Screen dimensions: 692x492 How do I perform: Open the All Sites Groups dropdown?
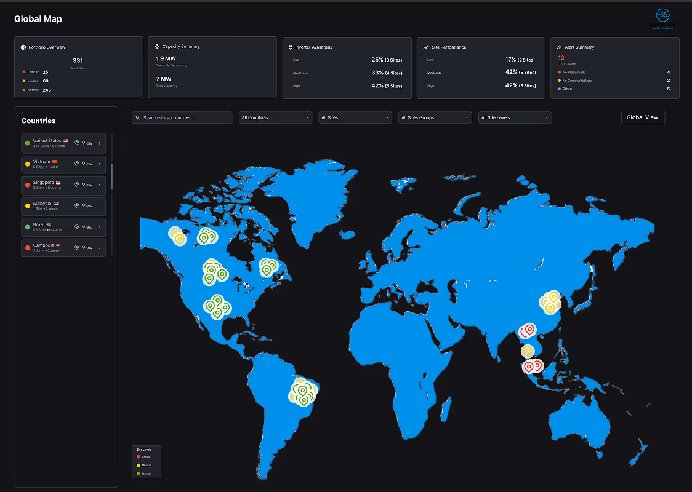coord(435,117)
